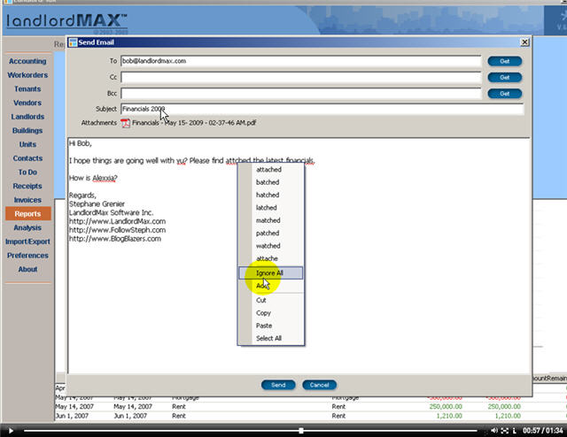Screen dimensions: 567x437
Task: Select Ignore All in context menu
Action: point(271,273)
